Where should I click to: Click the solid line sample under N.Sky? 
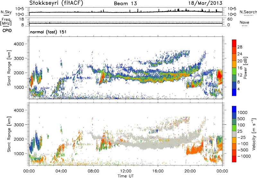pos(6,15)
